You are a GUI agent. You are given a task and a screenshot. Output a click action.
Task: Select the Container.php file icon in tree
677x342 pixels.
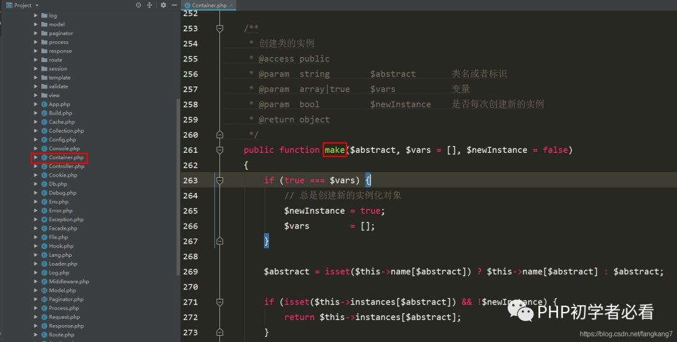[44, 157]
